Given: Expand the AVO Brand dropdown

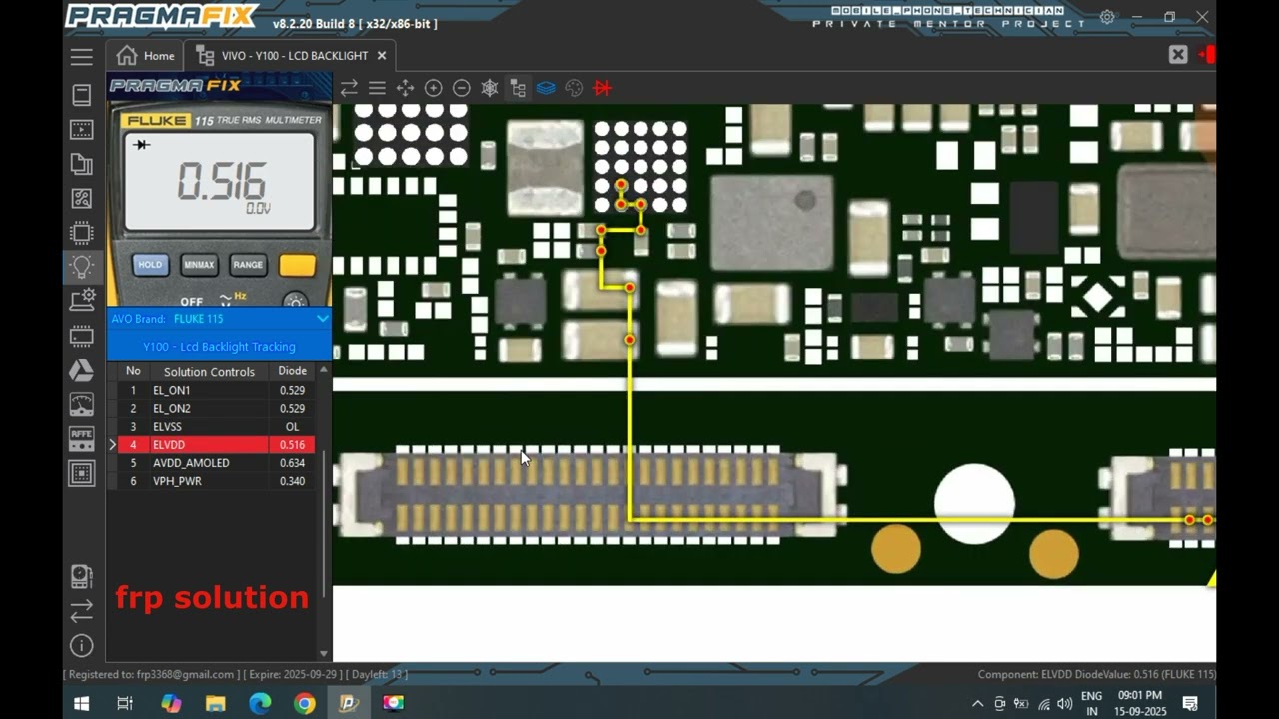Looking at the screenshot, I should coord(322,319).
